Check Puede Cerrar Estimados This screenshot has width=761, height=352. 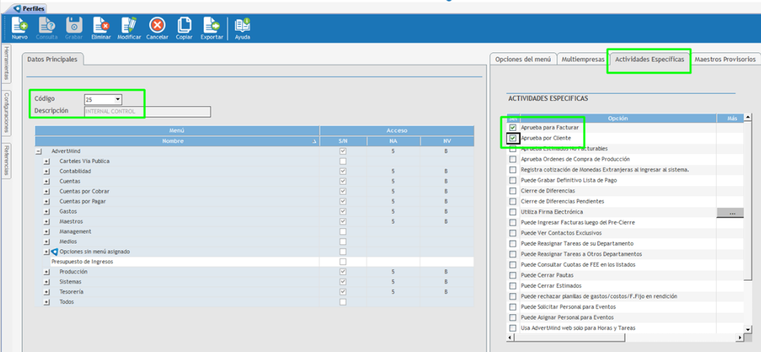point(513,286)
